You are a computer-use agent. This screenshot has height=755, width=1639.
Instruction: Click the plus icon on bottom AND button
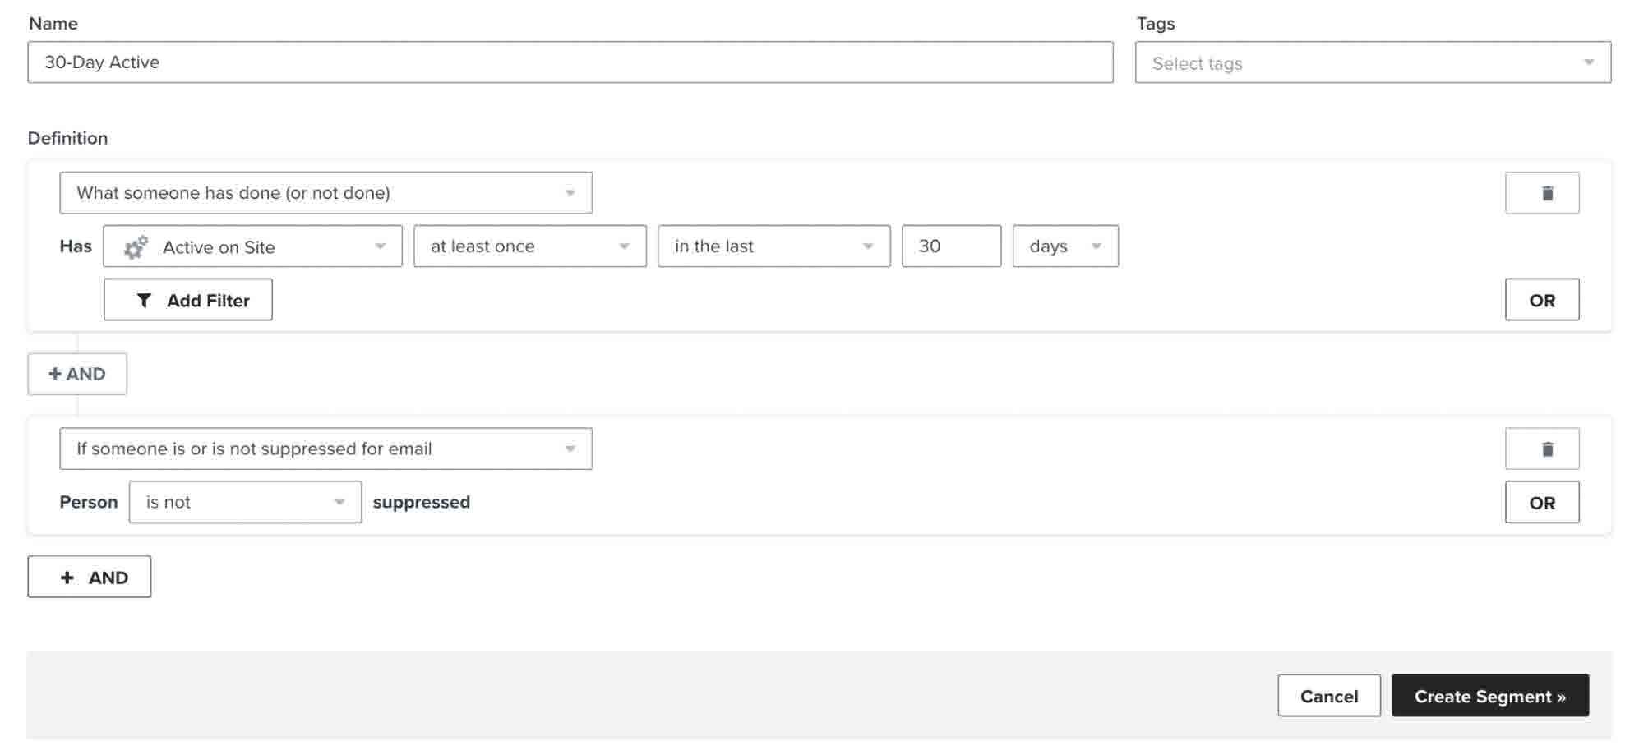[x=67, y=578]
